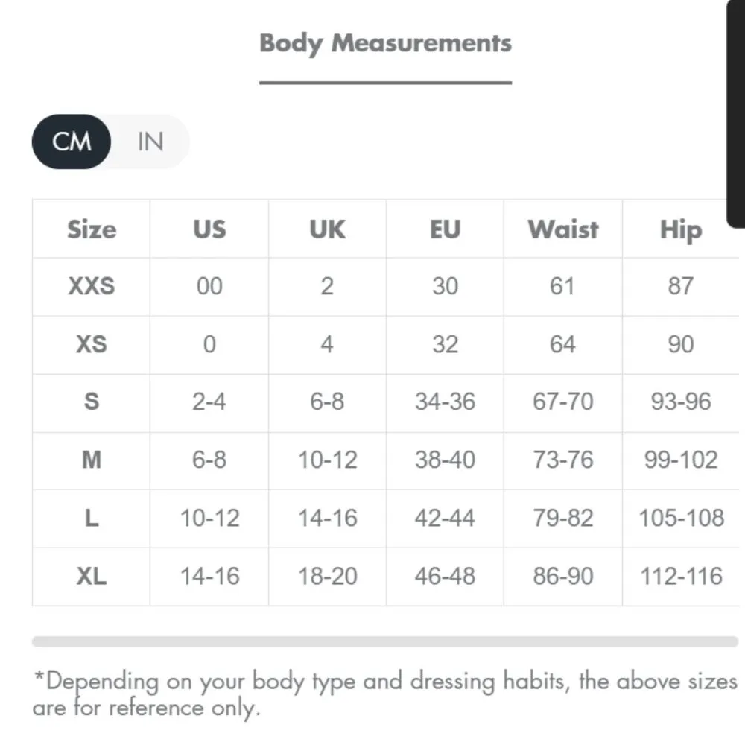Click the dark vertical scrollbar at right edge
Image resolution: width=745 pixels, height=745 pixels.
[735, 112]
